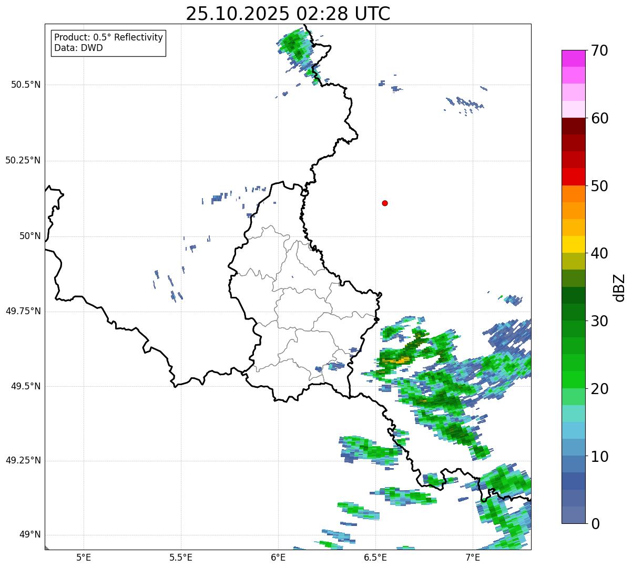The height and width of the screenshot is (568, 632).
Task: Click the red station marker dot
Action: tap(385, 203)
